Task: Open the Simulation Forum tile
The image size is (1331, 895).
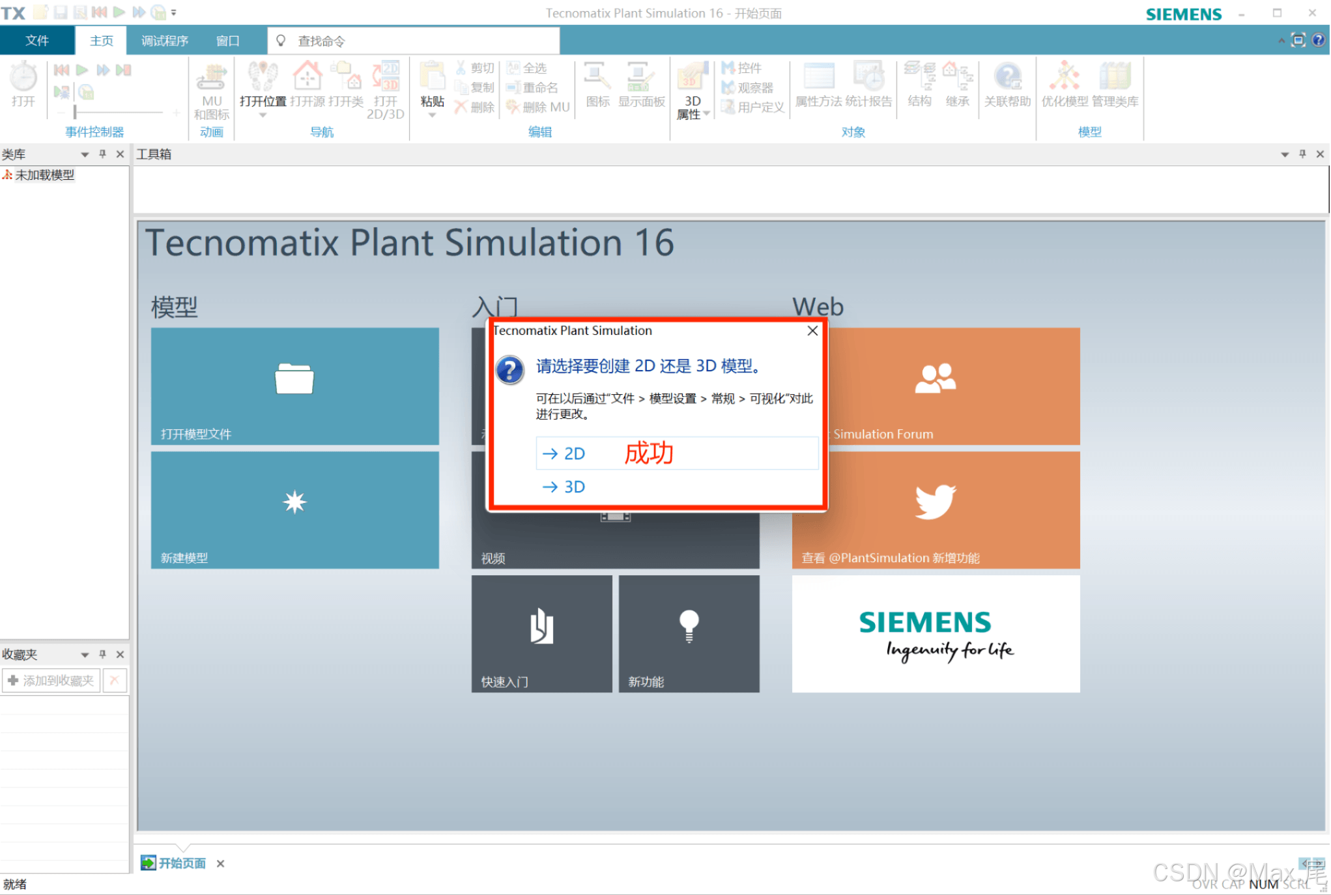Action: coord(952,386)
